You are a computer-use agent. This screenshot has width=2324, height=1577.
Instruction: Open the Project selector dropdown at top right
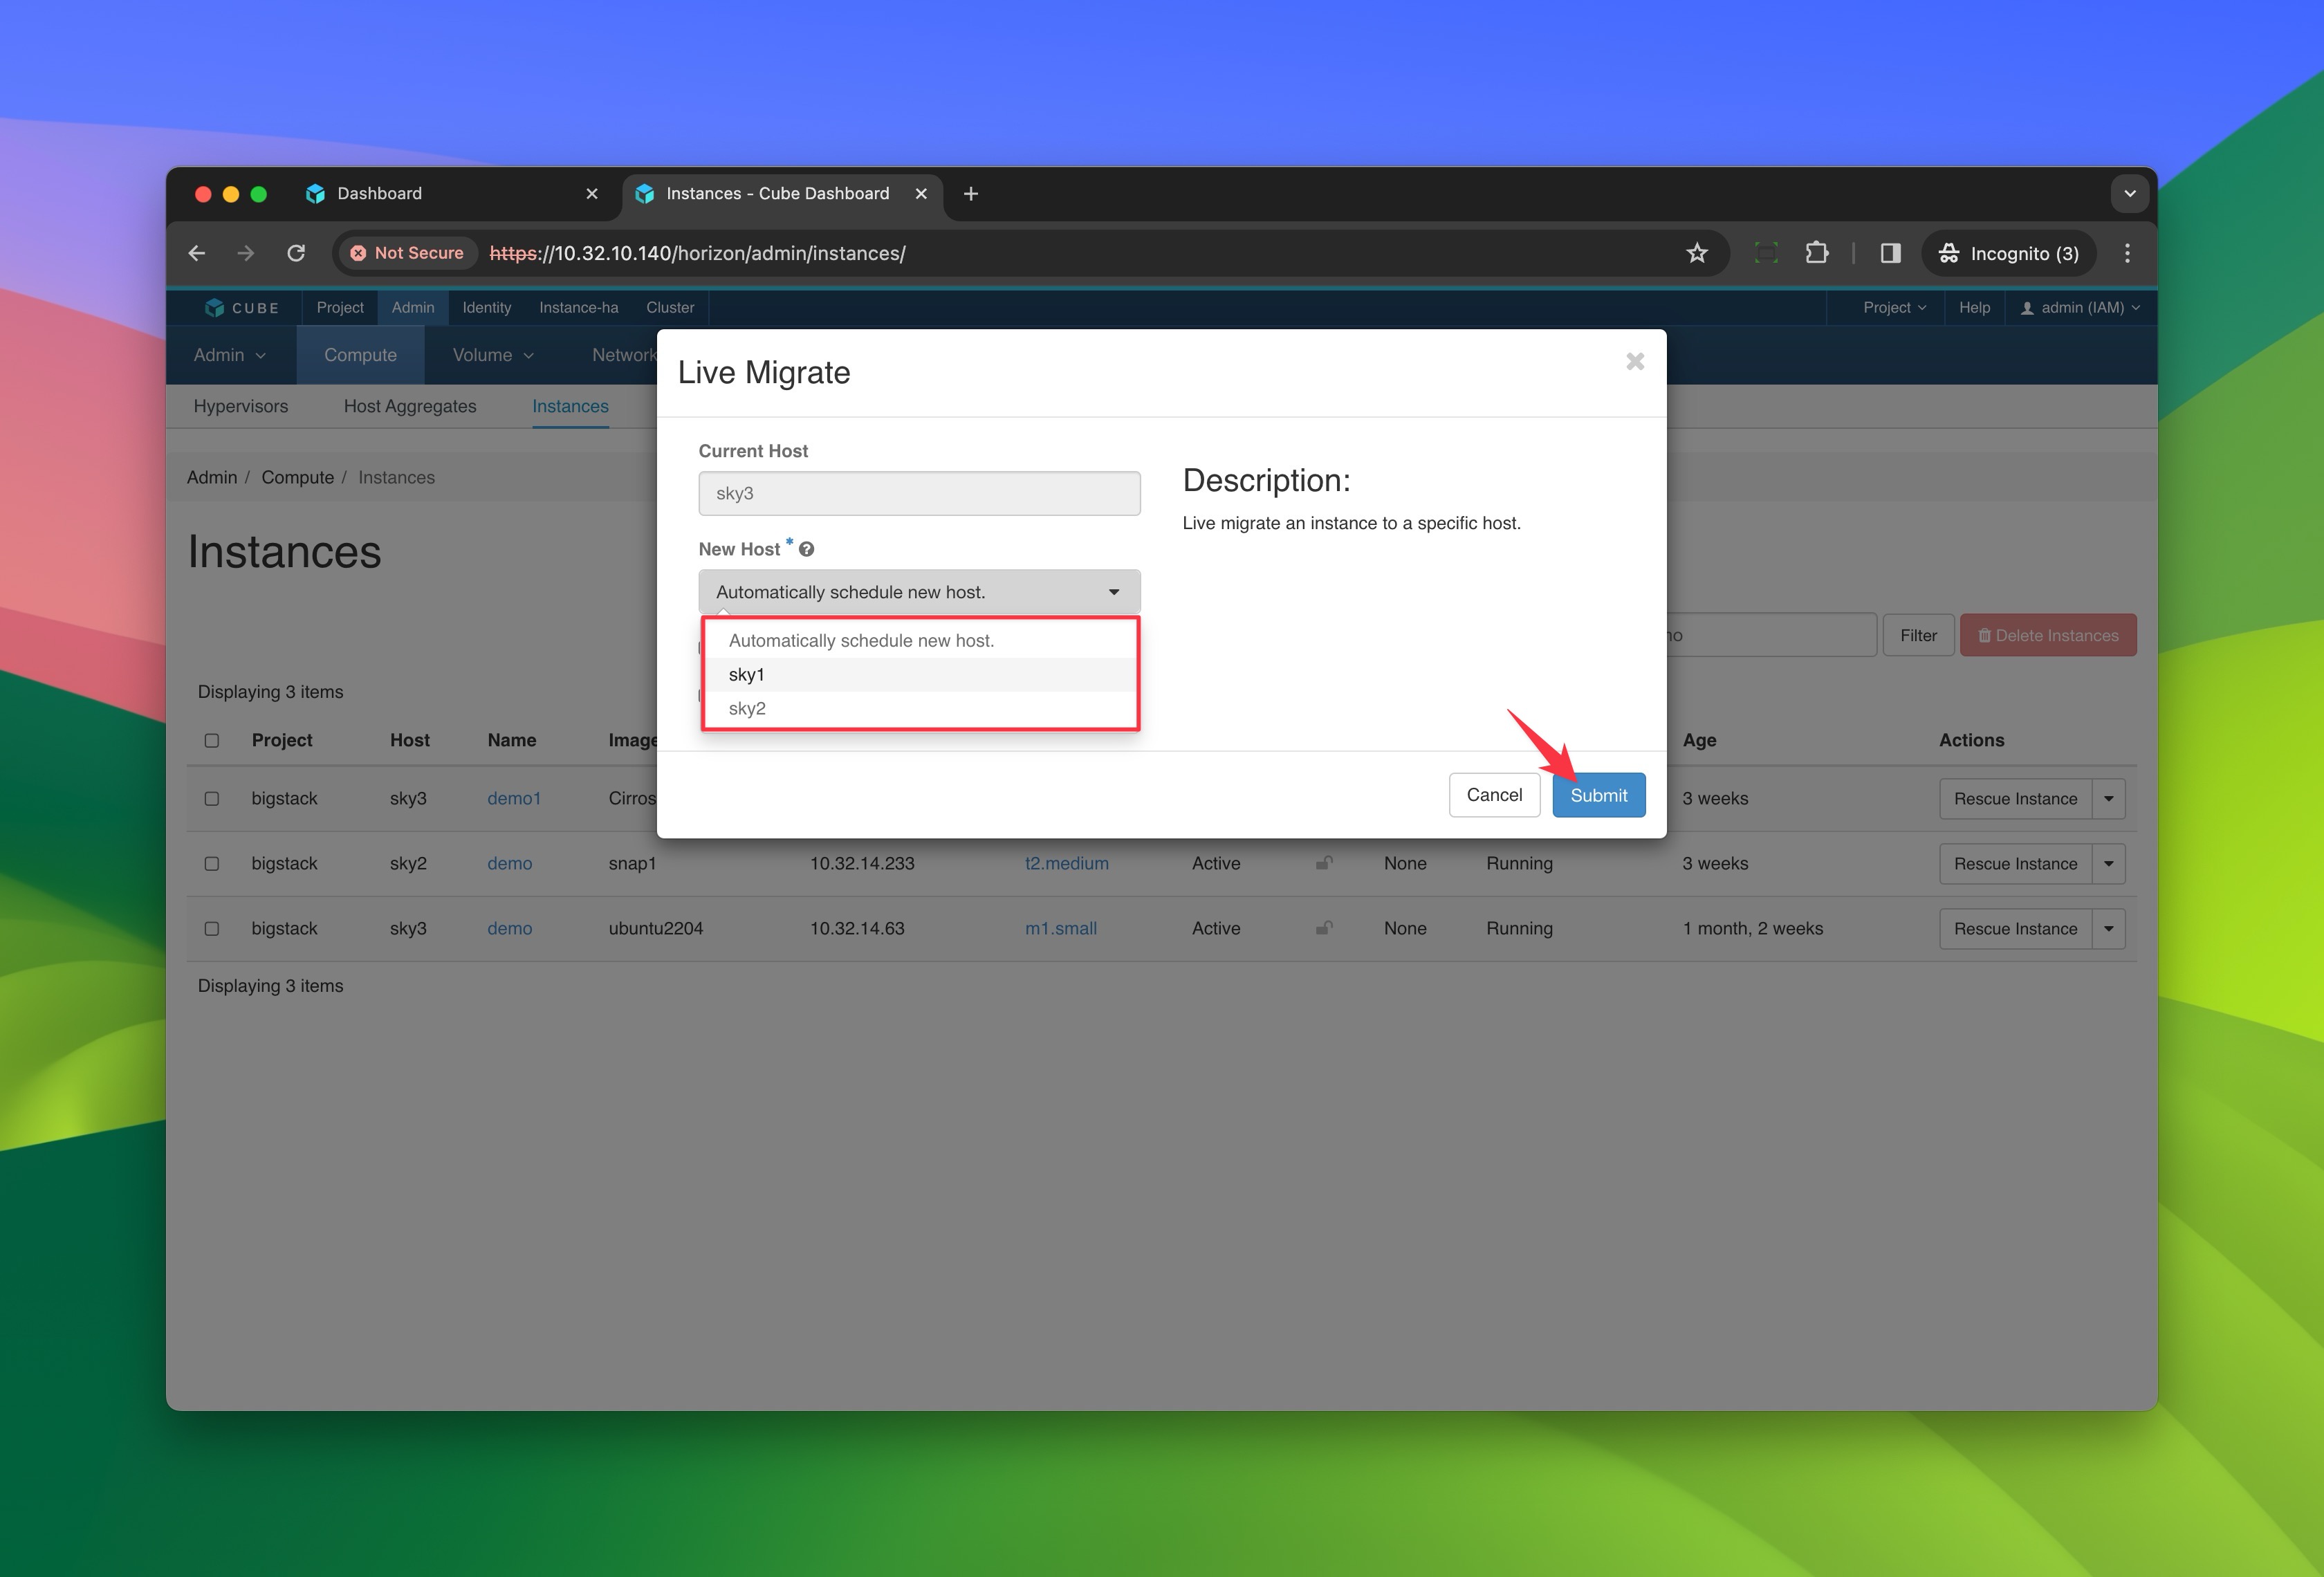1894,308
